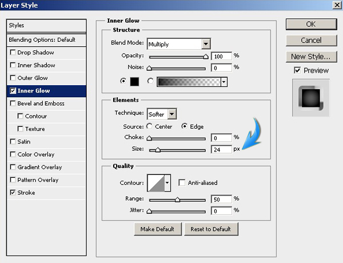Select the Center source radio button
This screenshot has width=343, height=263.
pos(150,126)
